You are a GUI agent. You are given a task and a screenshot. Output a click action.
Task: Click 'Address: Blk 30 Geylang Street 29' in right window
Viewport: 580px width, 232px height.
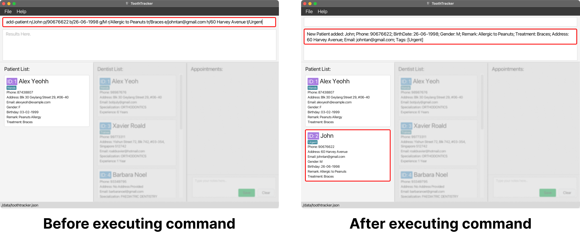pos(339,97)
